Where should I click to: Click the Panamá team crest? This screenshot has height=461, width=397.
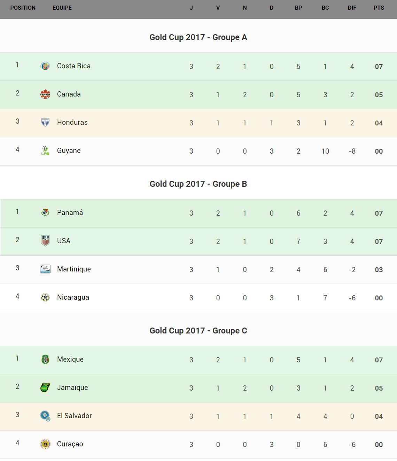coord(45,213)
